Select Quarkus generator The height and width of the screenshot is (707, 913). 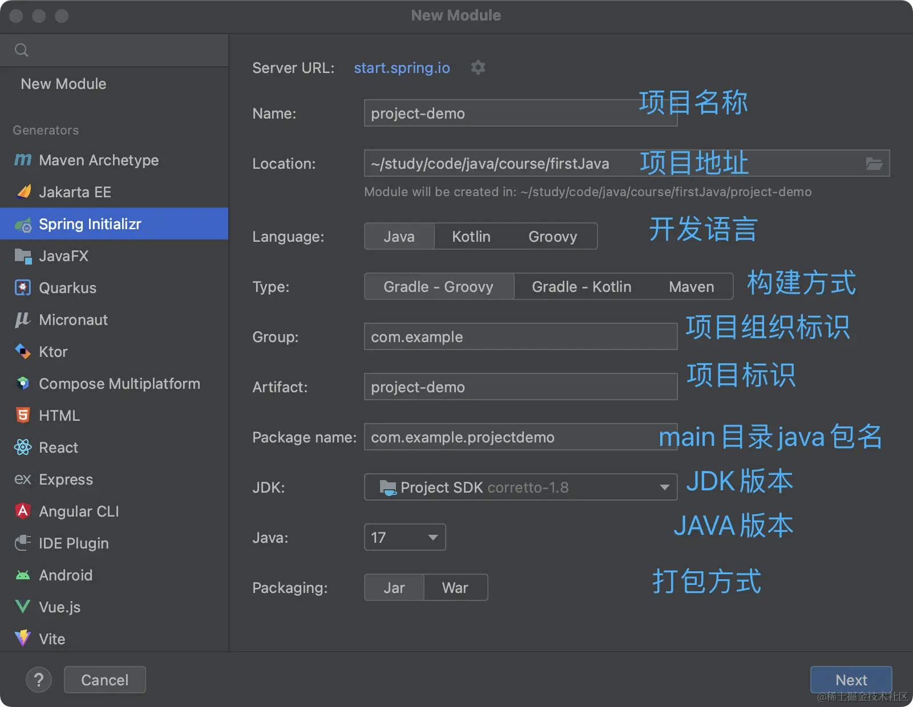(x=114, y=288)
